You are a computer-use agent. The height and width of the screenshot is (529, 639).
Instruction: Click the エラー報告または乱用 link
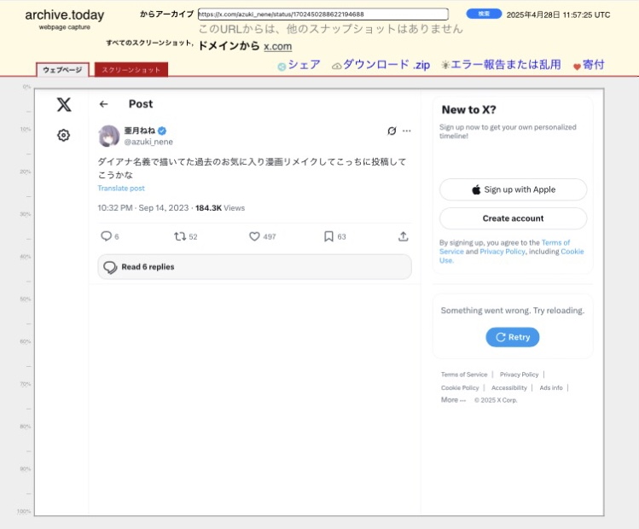[506, 65]
